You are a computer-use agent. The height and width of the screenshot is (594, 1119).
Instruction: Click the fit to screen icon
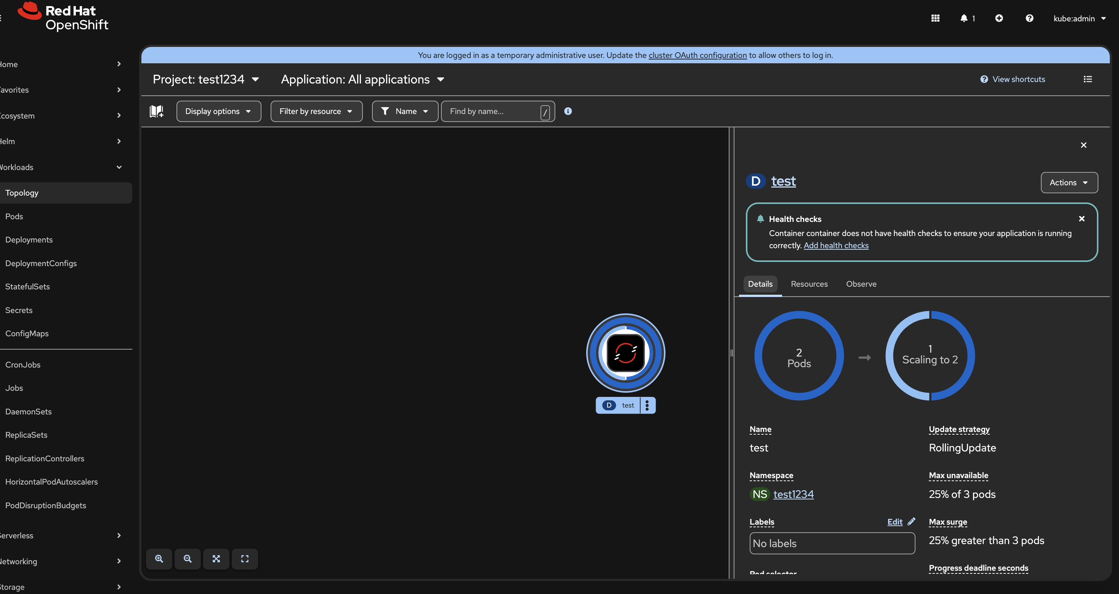tap(216, 559)
